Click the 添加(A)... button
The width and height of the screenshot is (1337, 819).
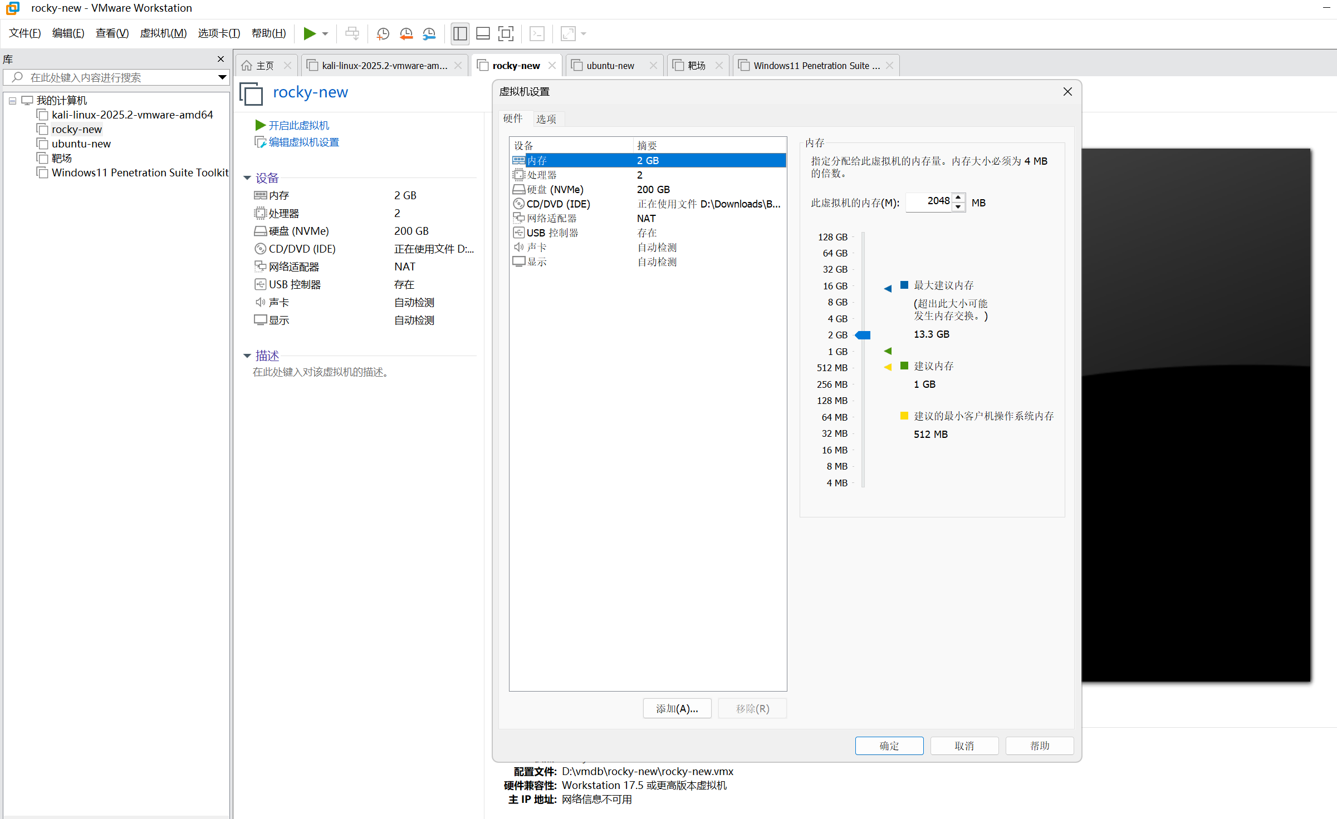[677, 708]
